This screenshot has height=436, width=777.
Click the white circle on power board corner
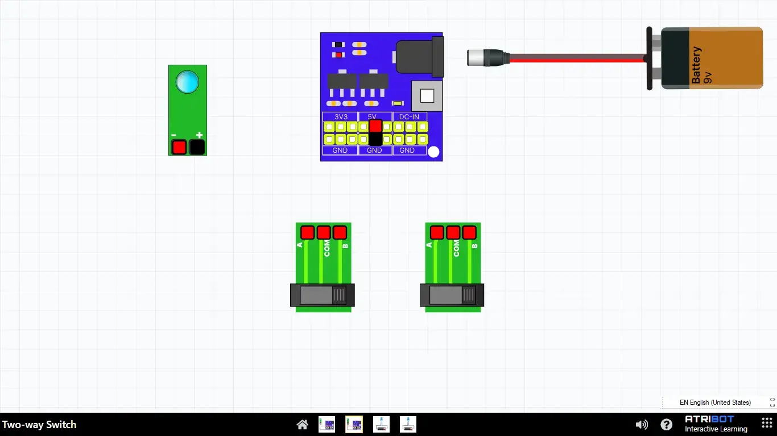tap(433, 152)
